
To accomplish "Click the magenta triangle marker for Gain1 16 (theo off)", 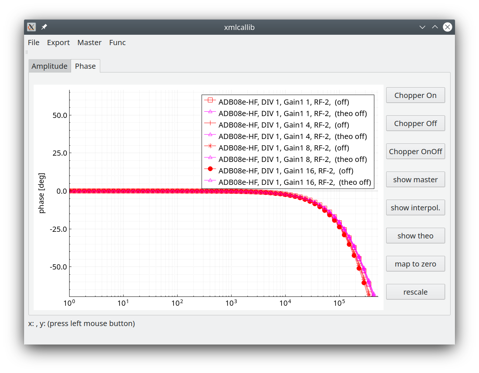I will point(210,180).
